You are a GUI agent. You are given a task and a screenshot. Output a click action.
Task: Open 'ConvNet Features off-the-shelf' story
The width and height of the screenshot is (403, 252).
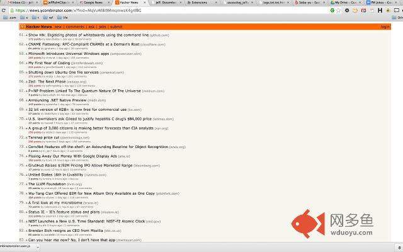(x=98, y=147)
